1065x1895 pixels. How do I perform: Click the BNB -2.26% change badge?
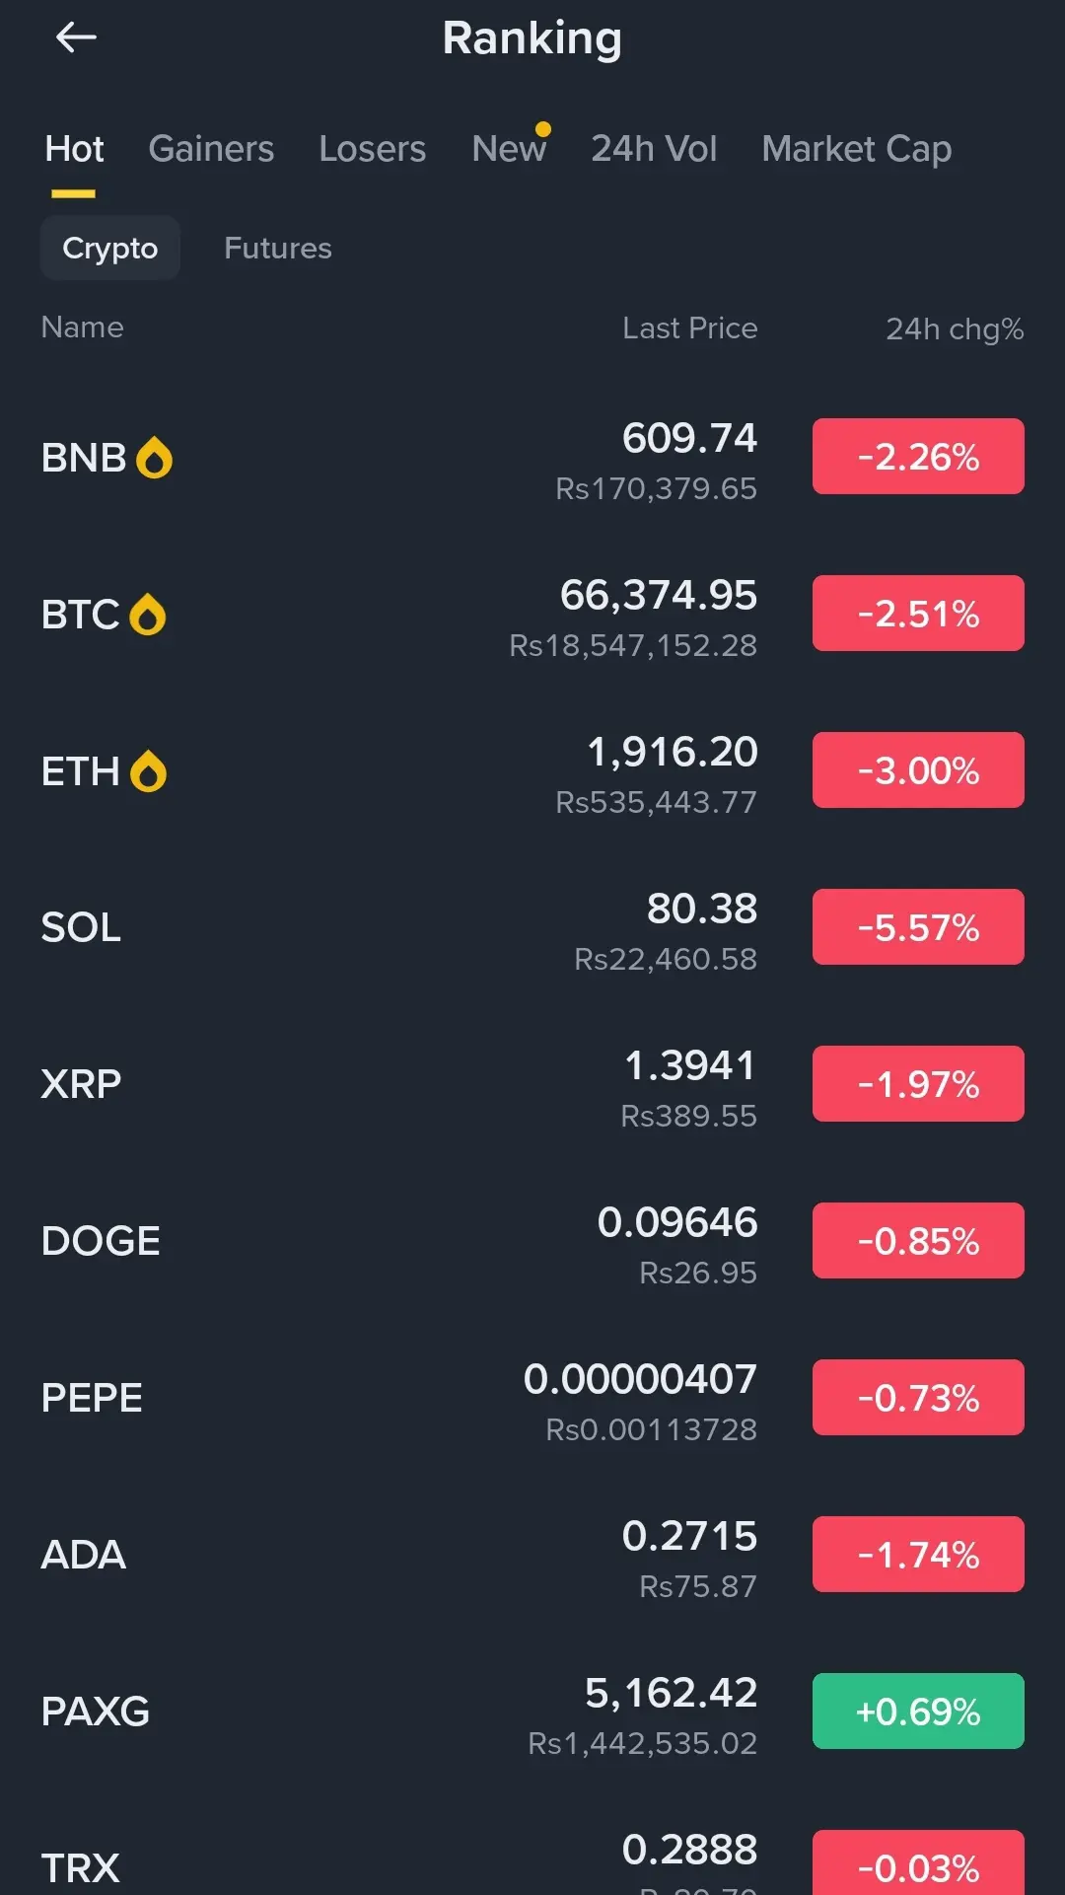[918, 457]
